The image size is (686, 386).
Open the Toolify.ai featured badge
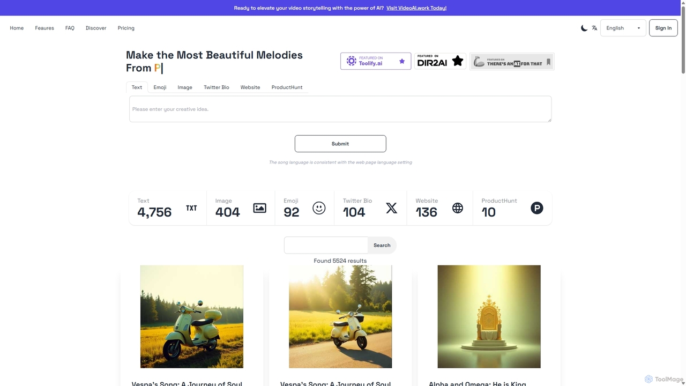coord(376,61)
